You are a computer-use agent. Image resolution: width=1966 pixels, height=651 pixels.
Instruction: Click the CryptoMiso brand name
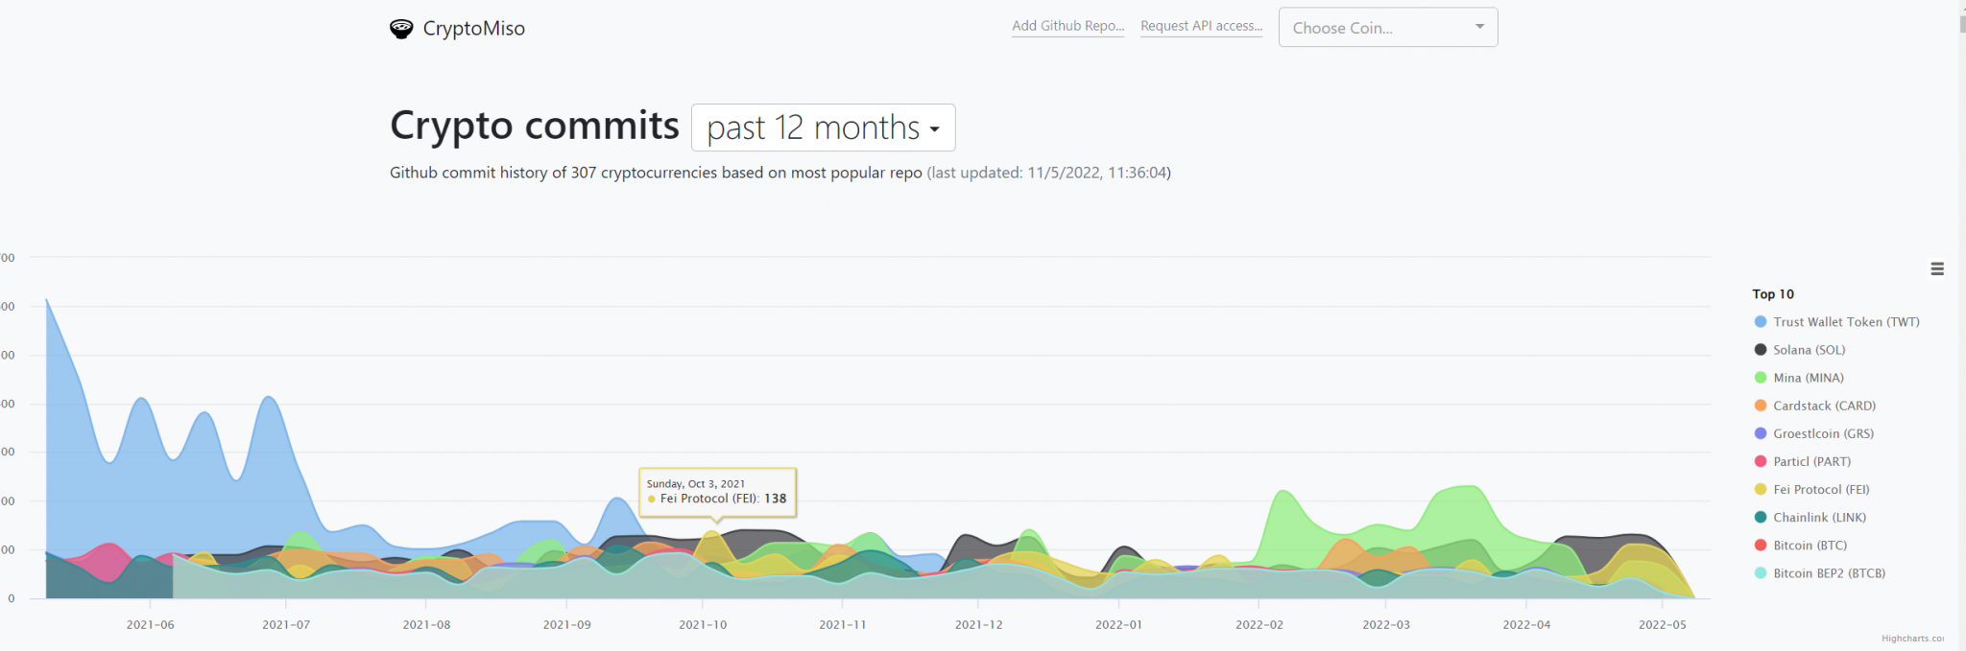(x=473, y=29)
